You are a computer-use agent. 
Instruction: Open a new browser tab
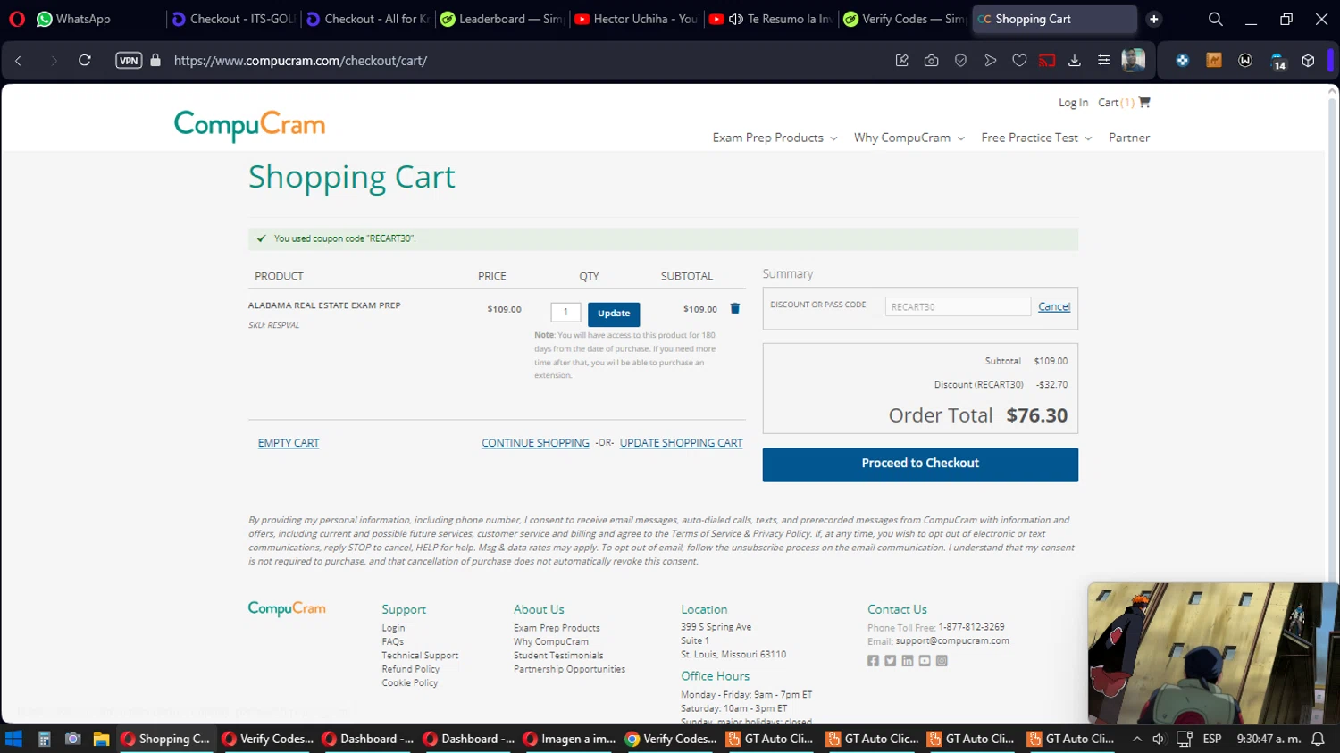pos(1154,19)
